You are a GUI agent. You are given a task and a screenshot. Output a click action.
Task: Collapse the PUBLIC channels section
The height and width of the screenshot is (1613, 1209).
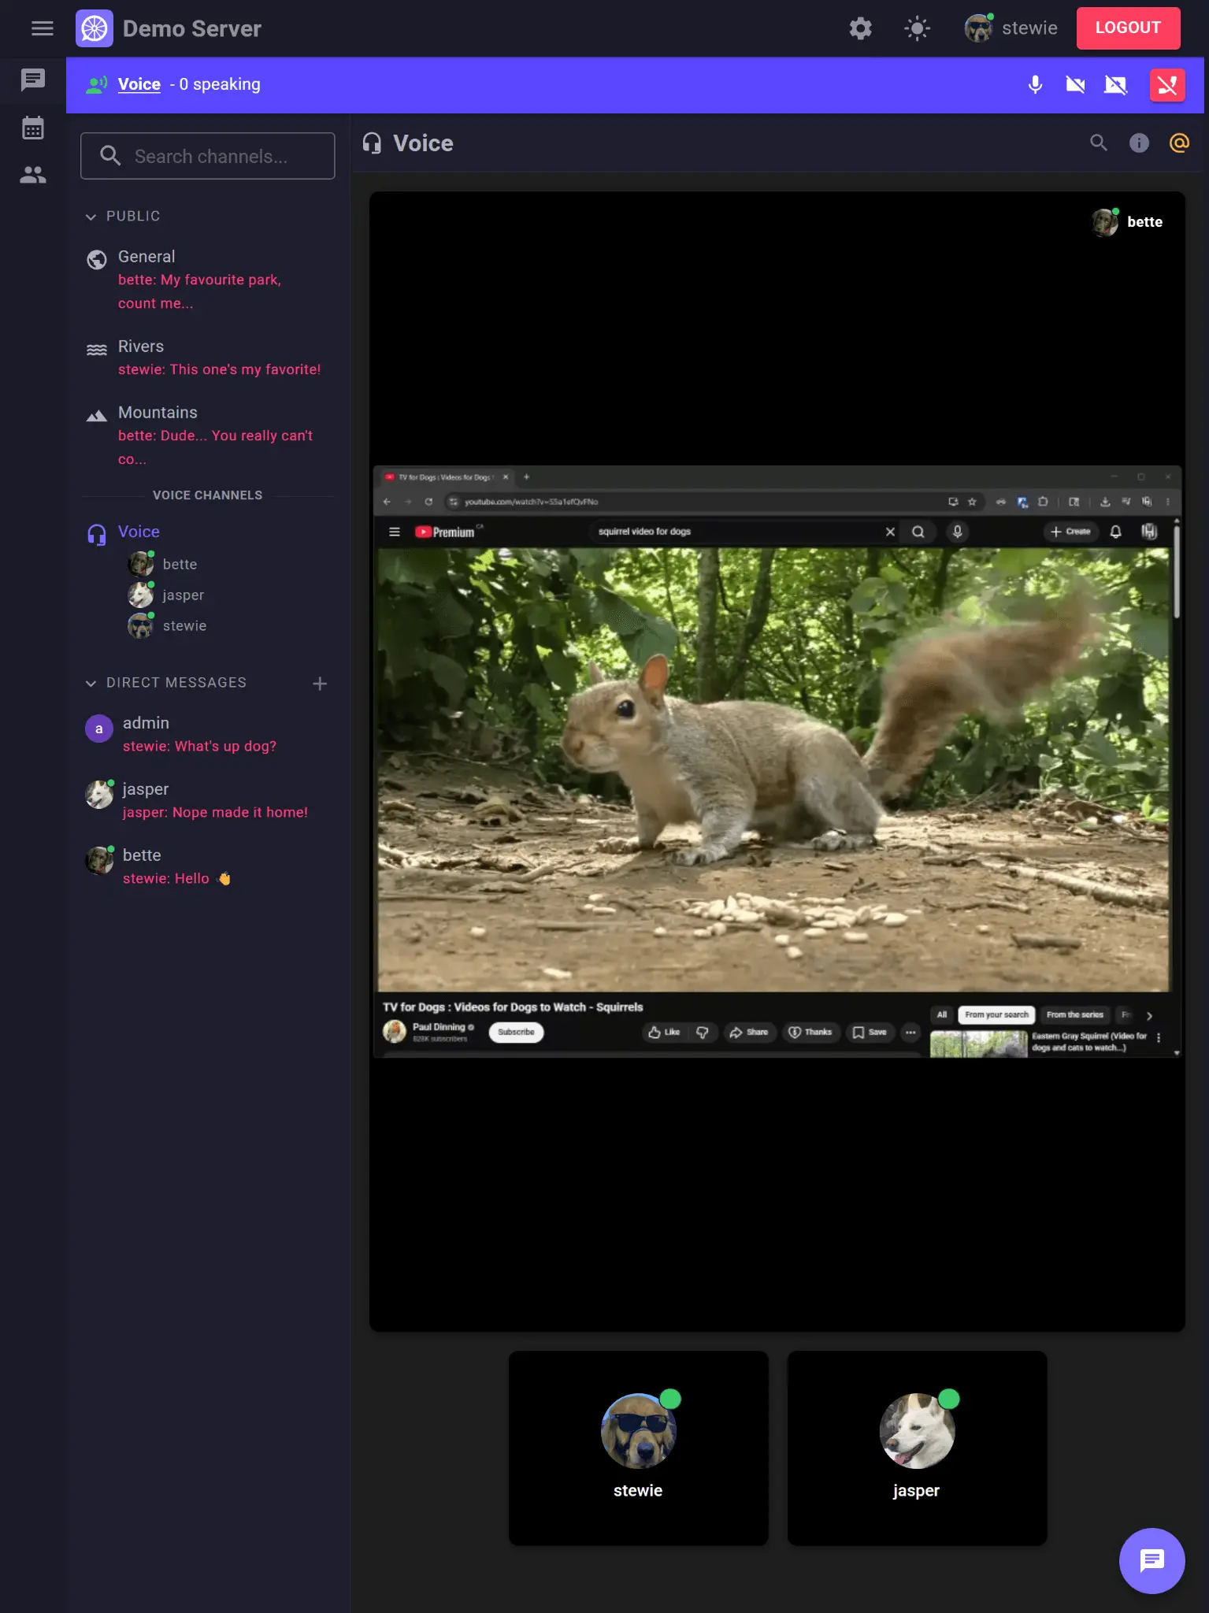[122, 216]
